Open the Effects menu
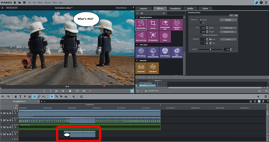 pyautogui.click(x=40, y=3)
